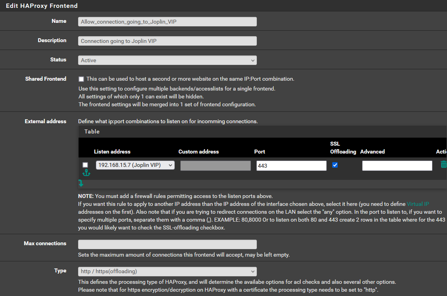Tick the row selection checkbox beside the Listen address
The height and width of the screenshot is (296, 447).
tap(85, 165)
